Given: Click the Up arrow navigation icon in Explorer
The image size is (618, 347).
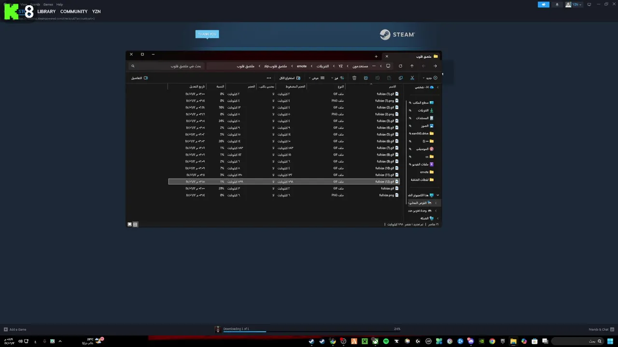Looking at the screenshot, I should (x=412, y=66).
